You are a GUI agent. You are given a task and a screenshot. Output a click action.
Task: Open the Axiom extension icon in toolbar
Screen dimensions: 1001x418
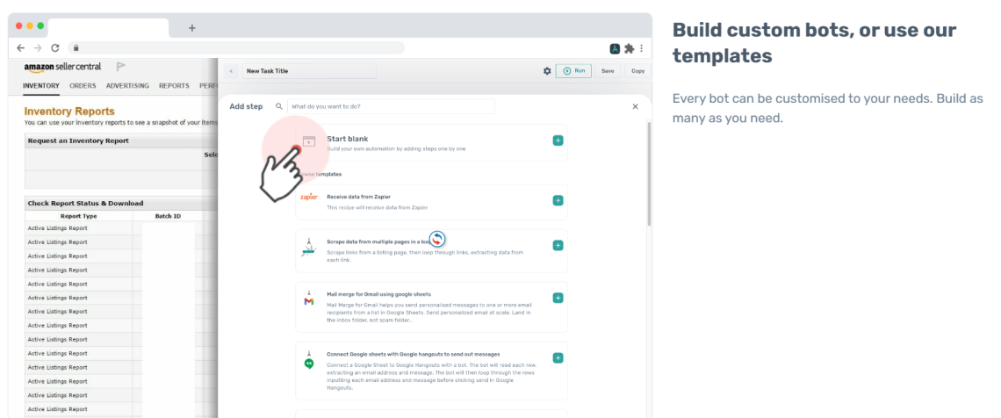point(616,48)
